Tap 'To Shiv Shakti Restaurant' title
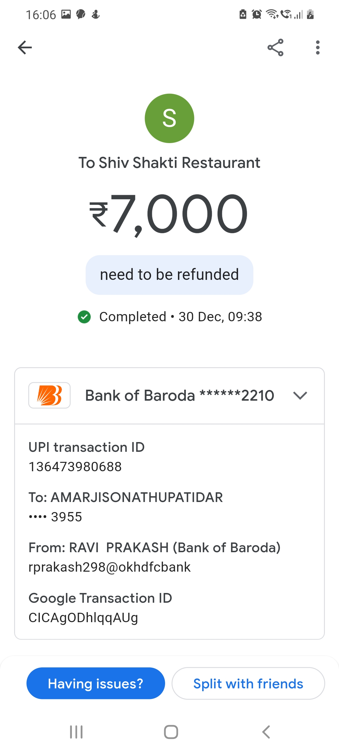The width and height of the screenshot is (339, 753). click(x=169, y=163)
